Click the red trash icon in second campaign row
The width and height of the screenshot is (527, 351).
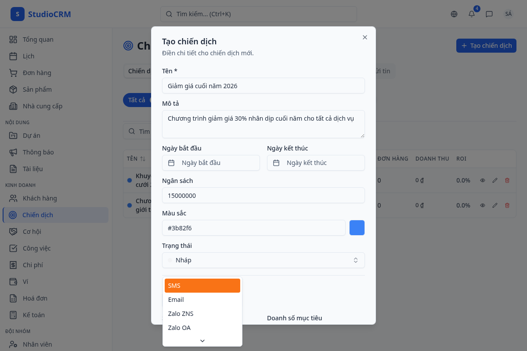pyautogui.click(x=507, y=205)
